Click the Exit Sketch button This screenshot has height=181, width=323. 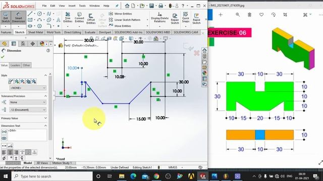[6, 18]
